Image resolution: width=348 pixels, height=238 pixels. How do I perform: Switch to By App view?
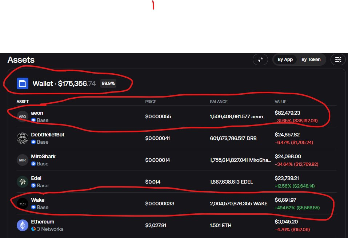(285, 59)
